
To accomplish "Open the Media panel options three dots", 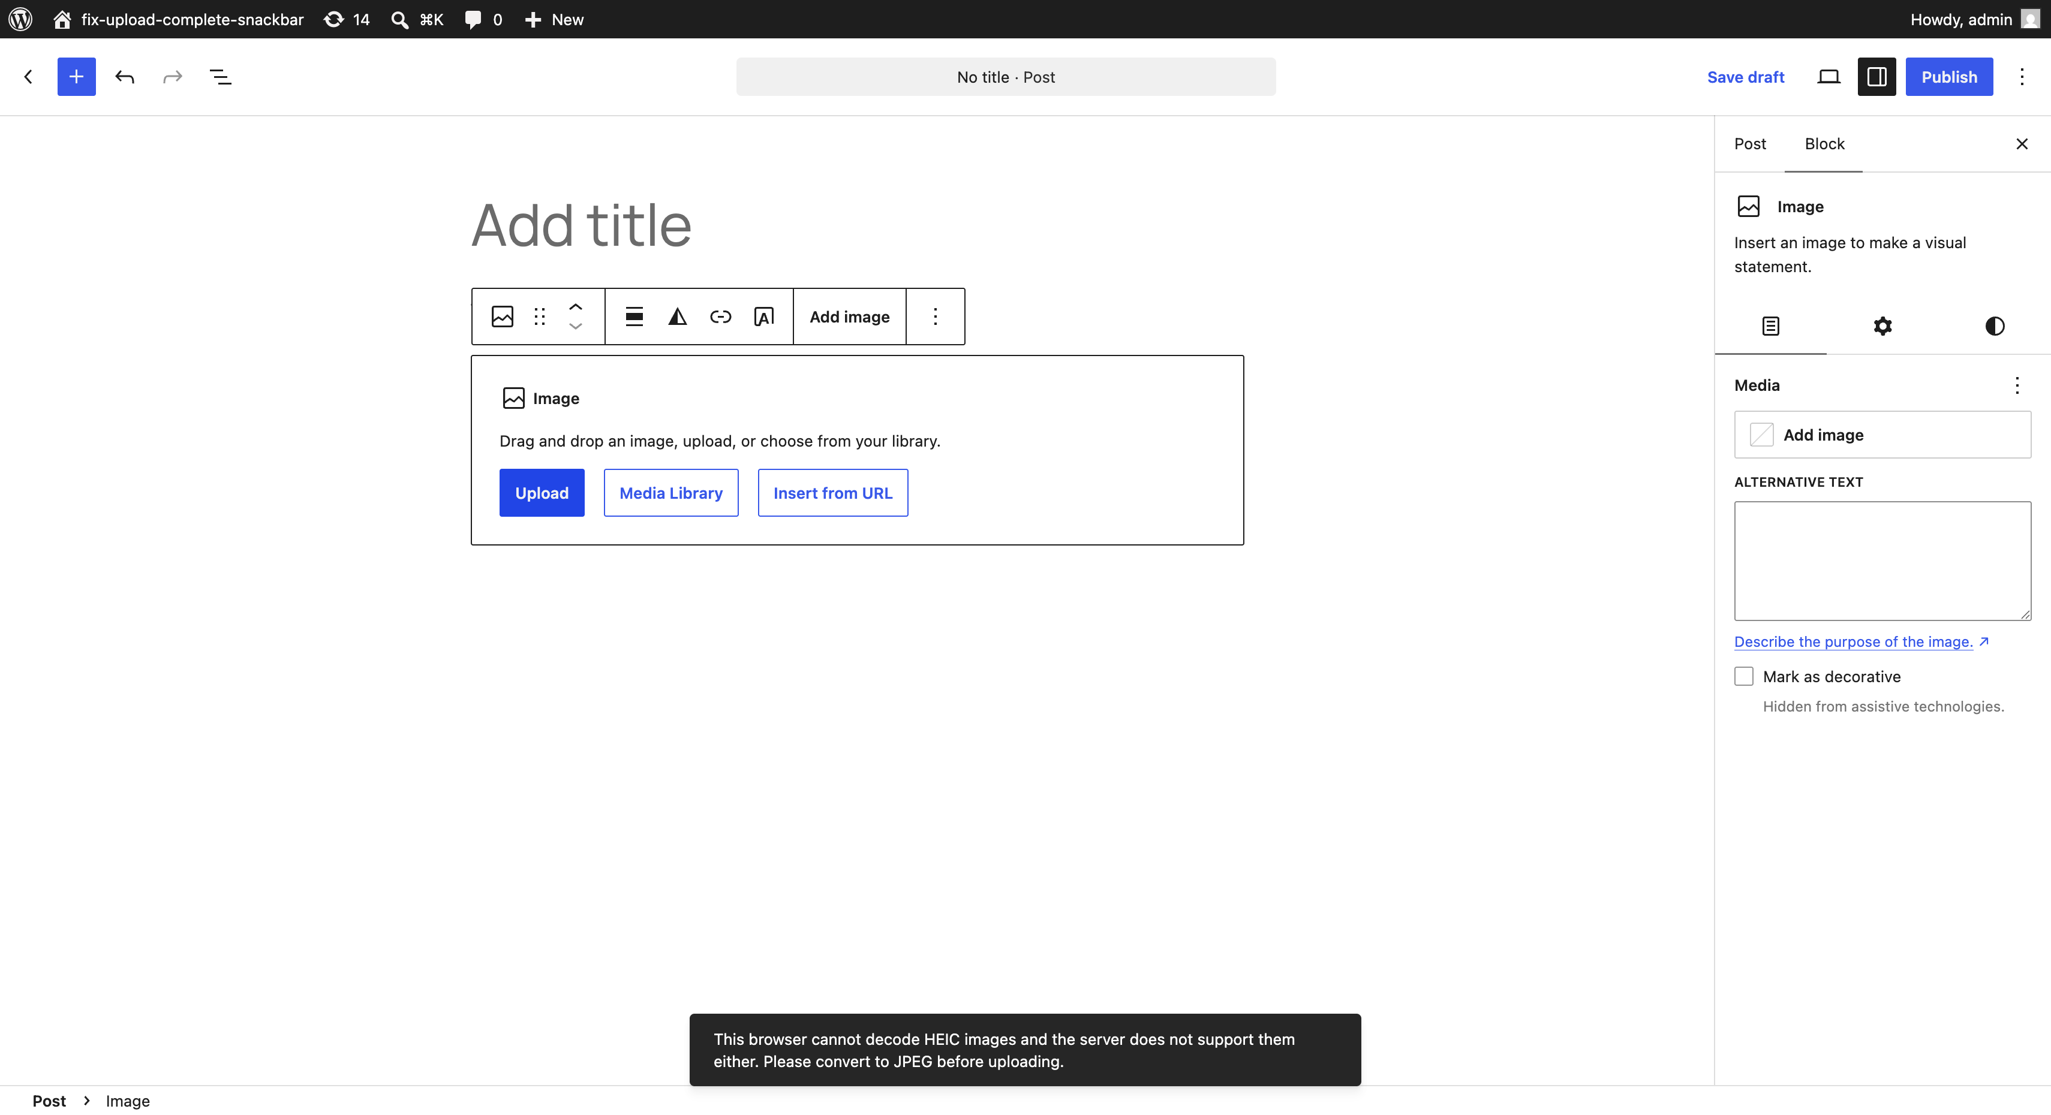I will 2017,385.
